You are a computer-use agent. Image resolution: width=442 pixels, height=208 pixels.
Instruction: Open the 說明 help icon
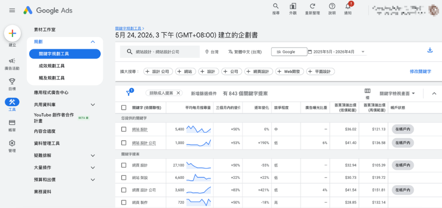(x=332, y=6)
